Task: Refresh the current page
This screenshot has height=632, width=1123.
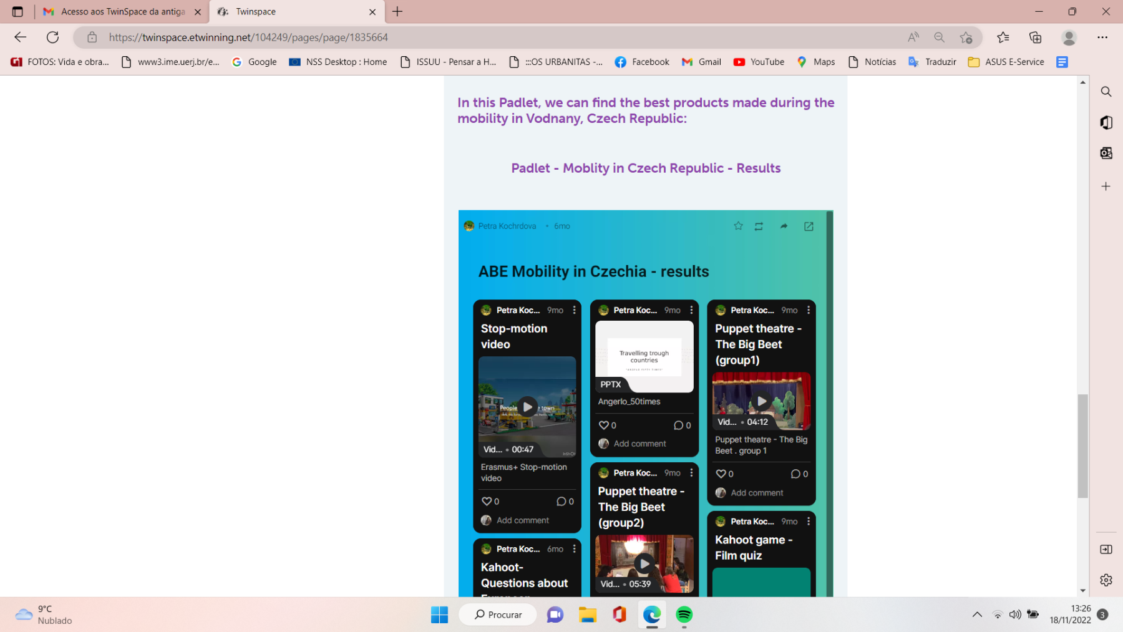Action: tap(53, 37)
